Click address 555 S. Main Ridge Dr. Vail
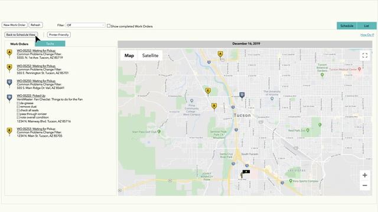This screenshot has width=378, height=212. [41, 88]
